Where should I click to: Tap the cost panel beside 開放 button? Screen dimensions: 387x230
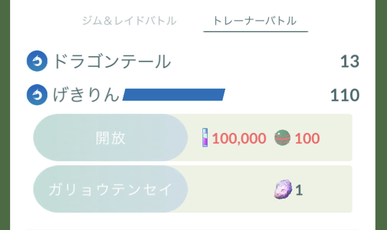[x=270, y=138]
